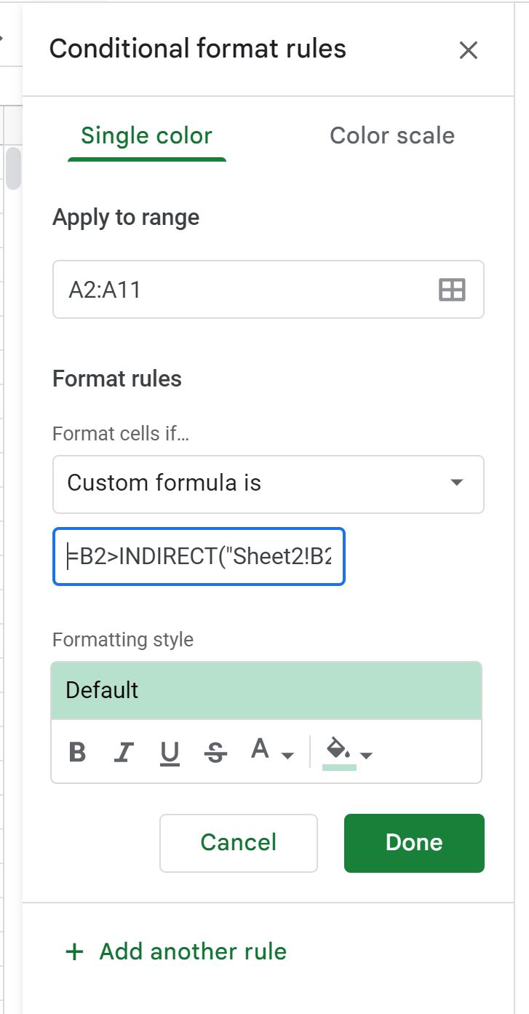The width and height of the screenshot is (529, 1014).
Task: Click the plus icon next to Add another rule
Action: [73, 951]
